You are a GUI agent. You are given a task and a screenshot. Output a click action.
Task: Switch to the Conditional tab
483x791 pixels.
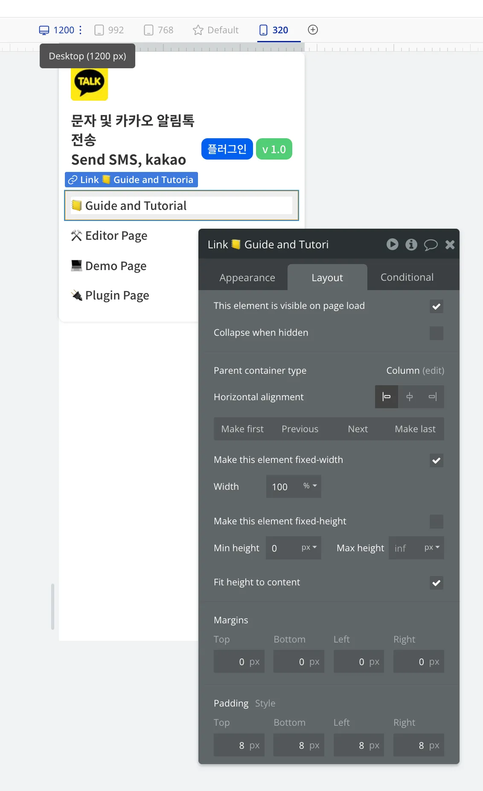point(407,277)
